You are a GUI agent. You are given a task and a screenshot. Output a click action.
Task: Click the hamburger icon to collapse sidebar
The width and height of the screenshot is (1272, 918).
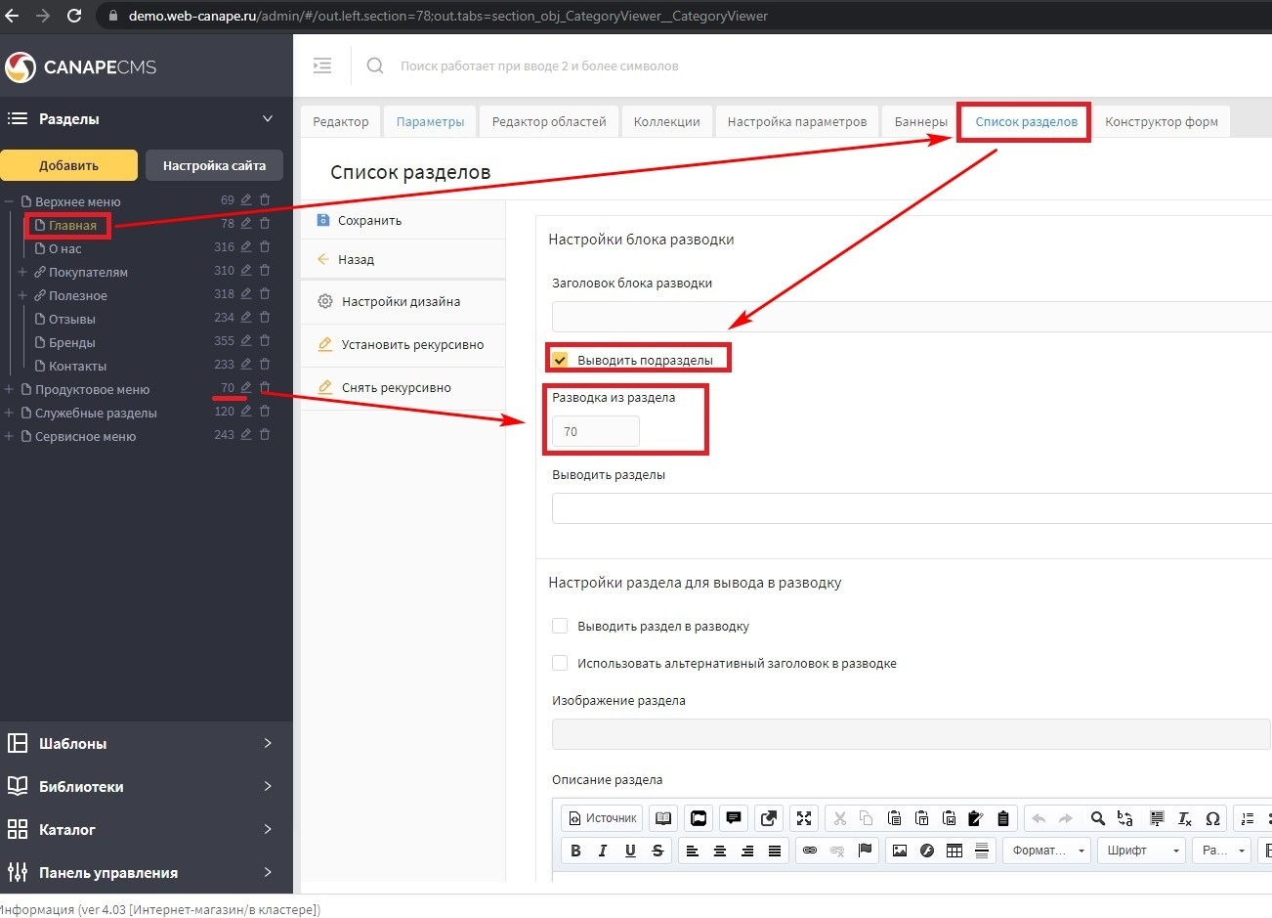click(x=322, y=66)
